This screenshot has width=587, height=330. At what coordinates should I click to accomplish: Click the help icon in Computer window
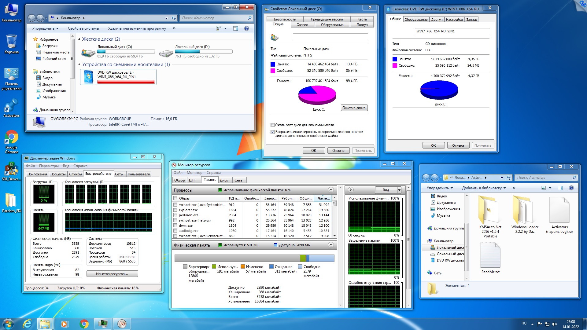click(246, 28)
